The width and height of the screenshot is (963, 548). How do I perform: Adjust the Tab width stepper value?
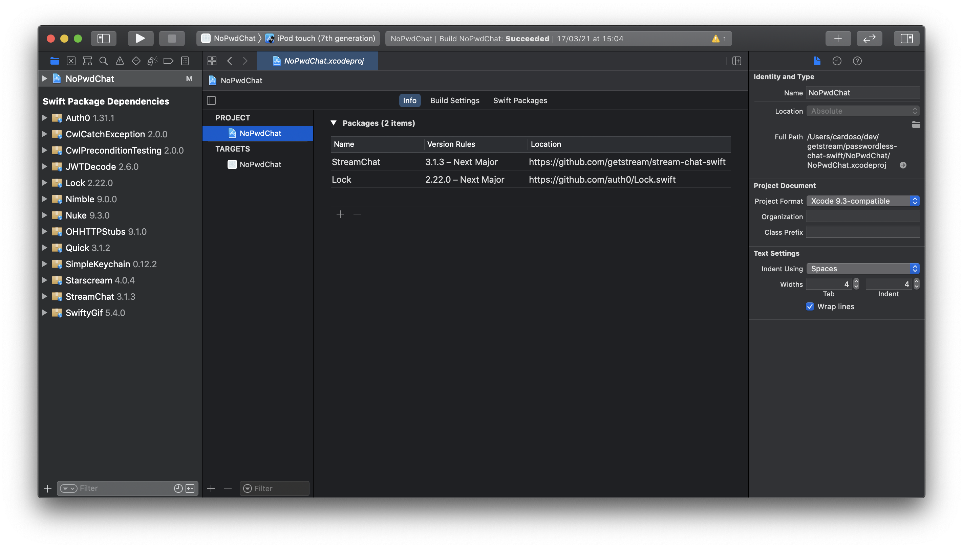tap(856, 283)
